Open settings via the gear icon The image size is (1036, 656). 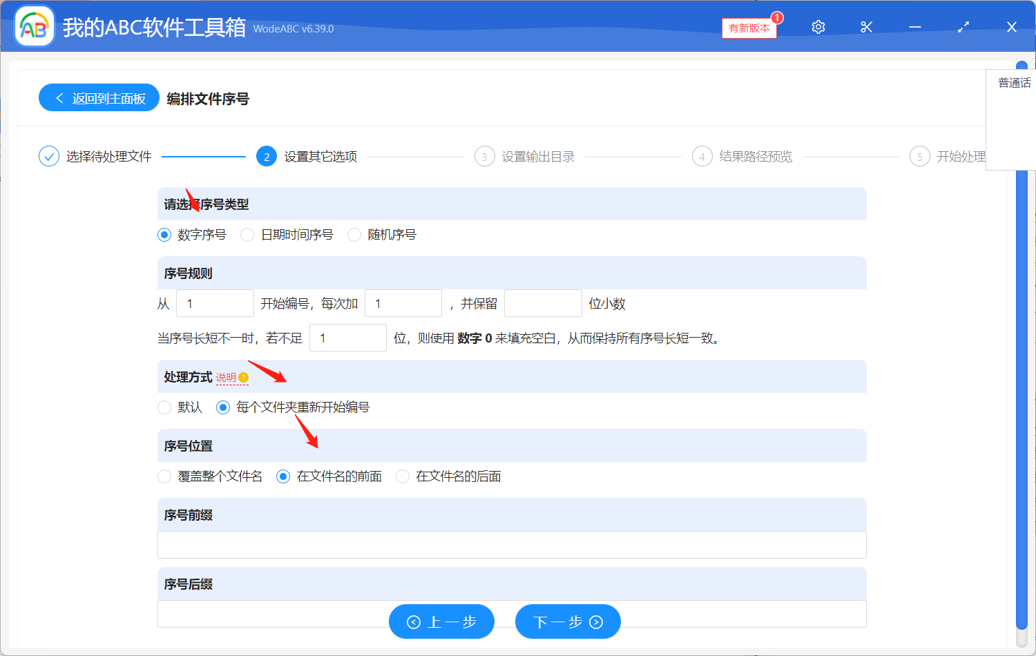click(x=818, y=26)
